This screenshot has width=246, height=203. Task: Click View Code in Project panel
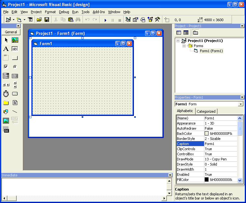(179, 33)
